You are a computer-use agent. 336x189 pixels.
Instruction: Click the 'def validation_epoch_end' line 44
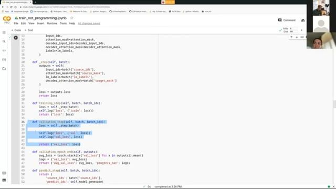(65, 152)
